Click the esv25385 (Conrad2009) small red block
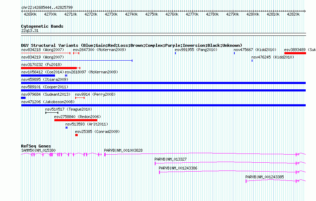The image size is (316, 201). (x=77, y=135)
